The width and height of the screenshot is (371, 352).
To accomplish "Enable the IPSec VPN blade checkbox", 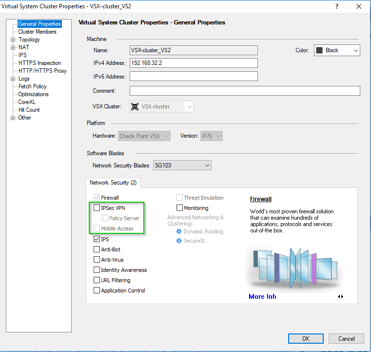I will (97, 208).
